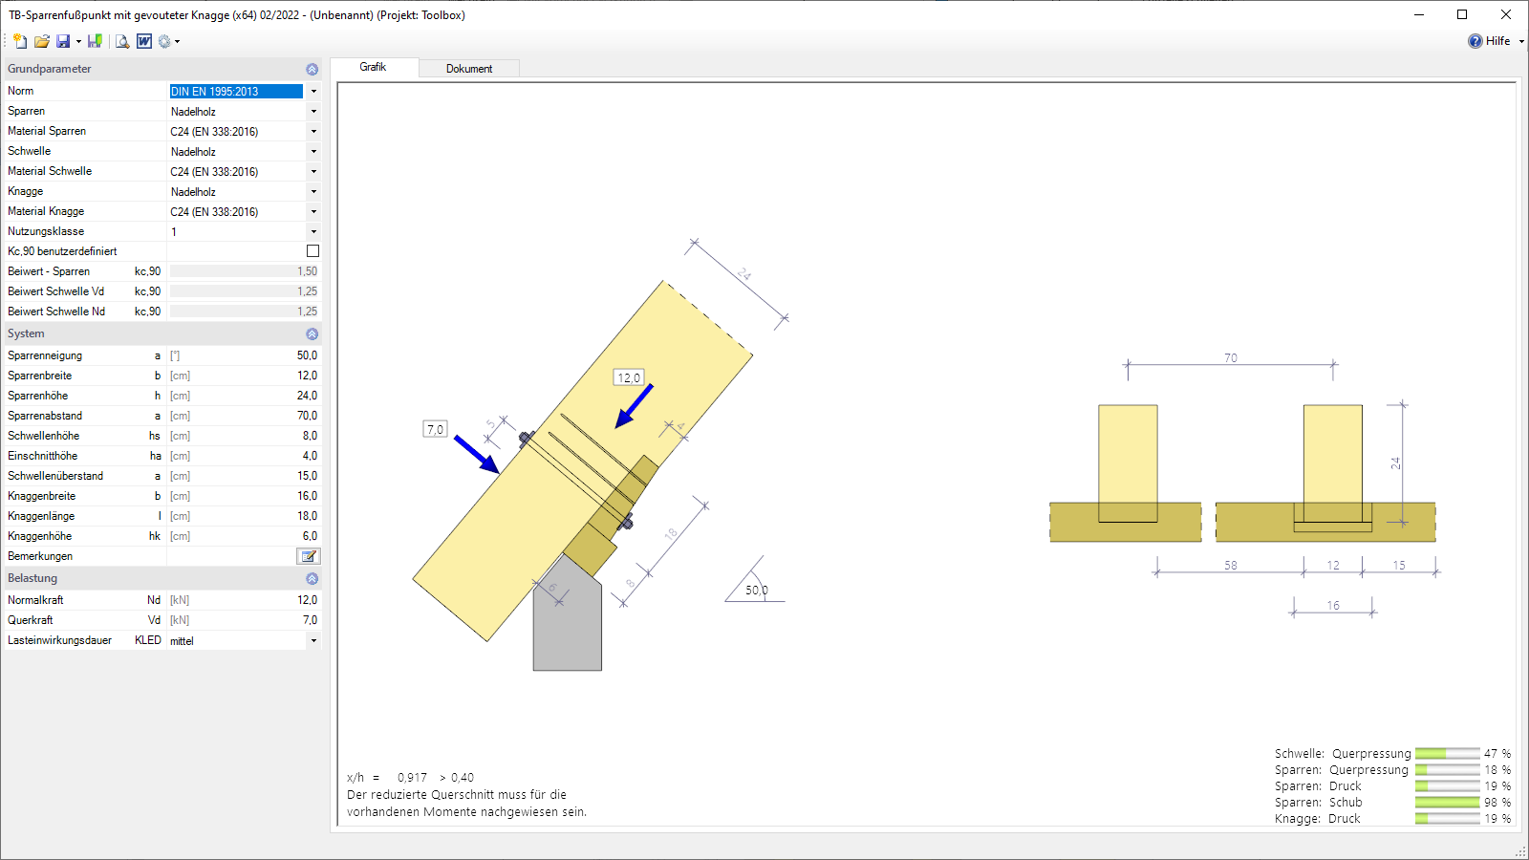This screenshot has width=1529, height=860.
Task: Click the Beiwert Schwelle Vd kc,90 field
Action: coord(244,291)
